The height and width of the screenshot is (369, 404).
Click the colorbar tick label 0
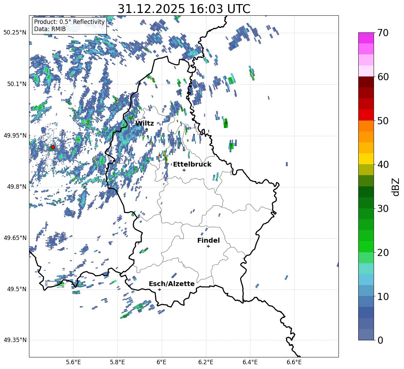[x=380, y=340]
